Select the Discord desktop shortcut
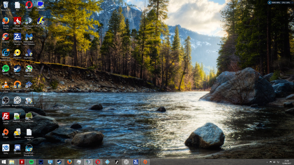 tap(17, 148)
